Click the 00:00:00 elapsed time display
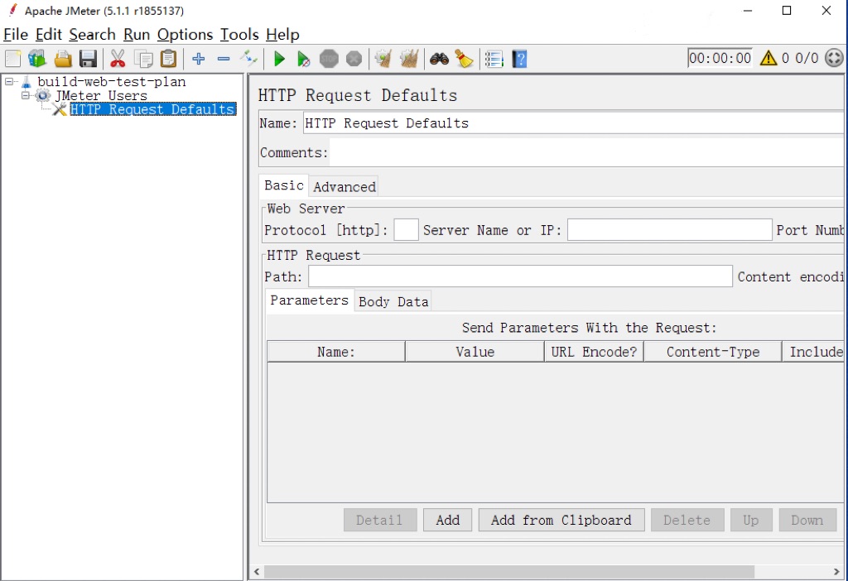 720,58
